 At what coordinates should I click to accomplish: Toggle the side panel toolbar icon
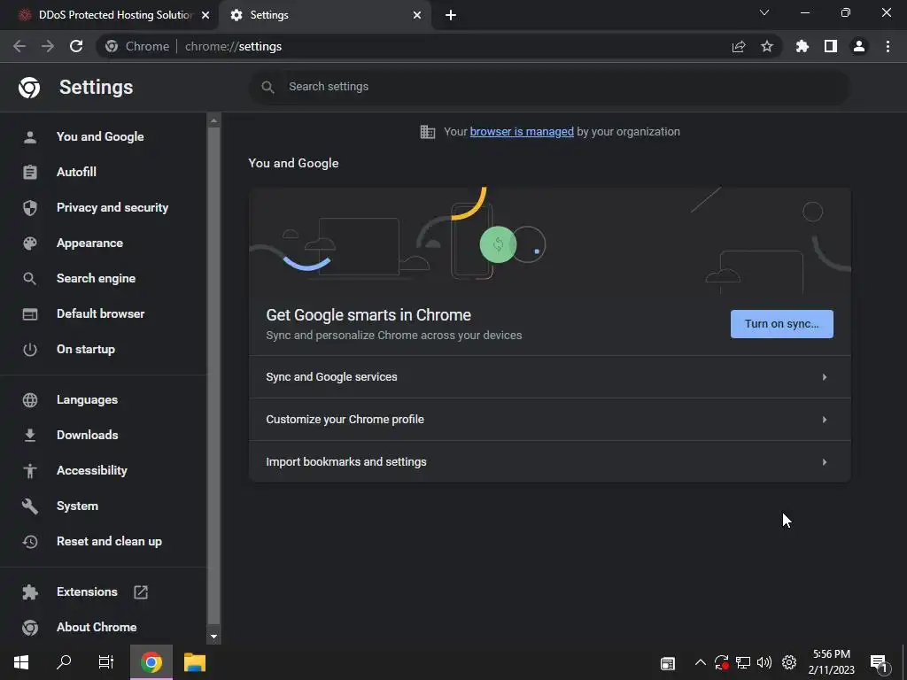coord(831,46)
